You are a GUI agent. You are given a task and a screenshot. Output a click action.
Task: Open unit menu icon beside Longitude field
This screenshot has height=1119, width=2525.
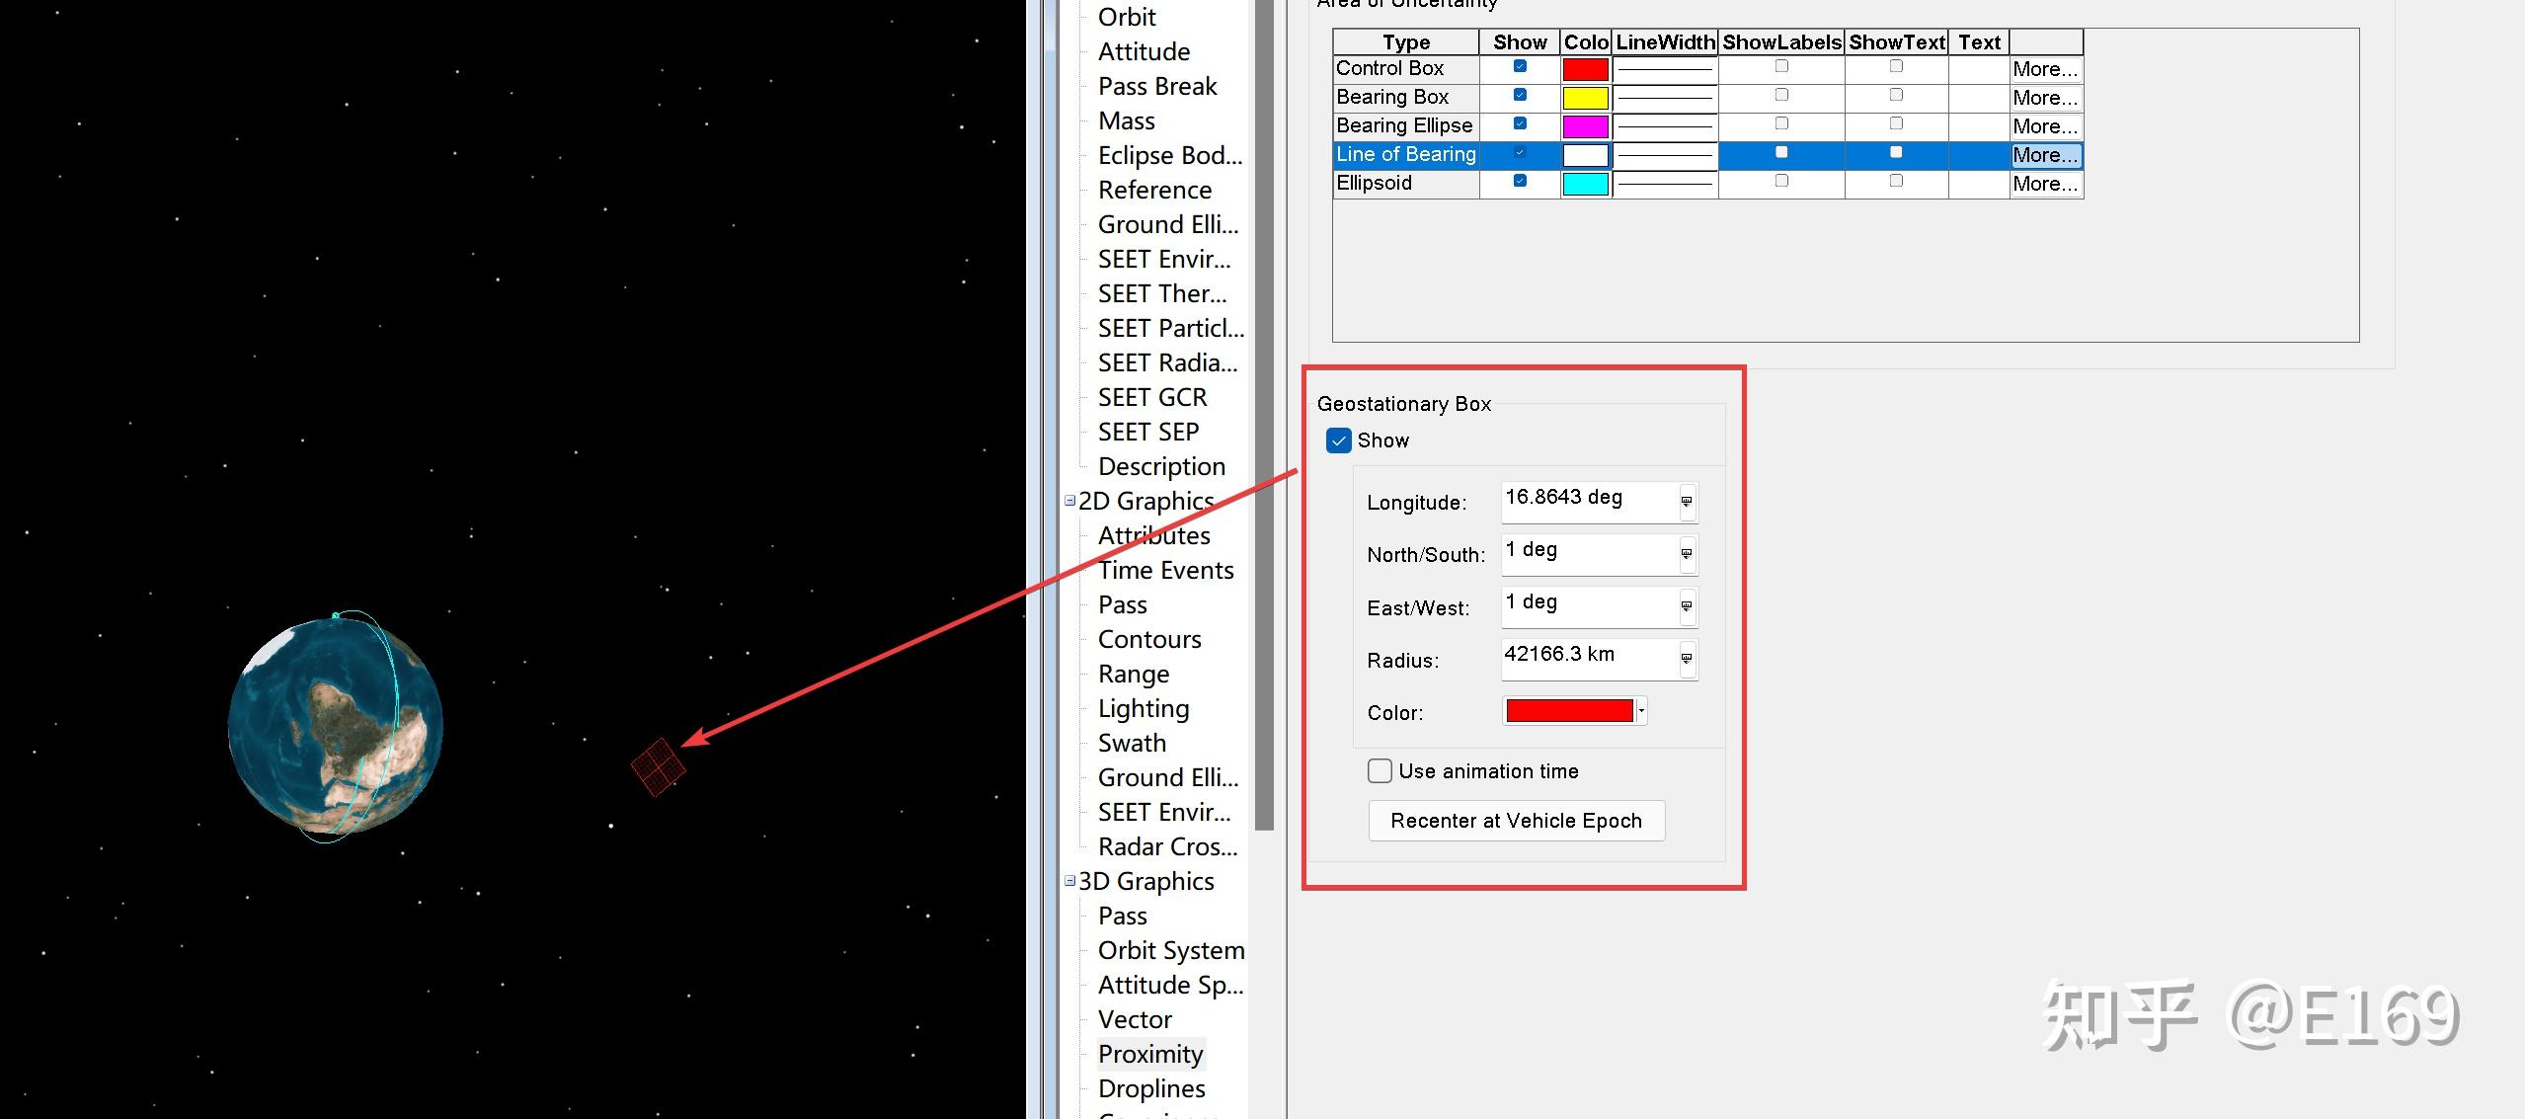(1687, 502)
